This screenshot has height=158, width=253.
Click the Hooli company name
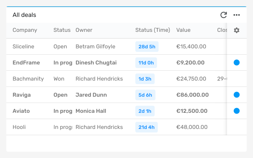coord(19,127)
